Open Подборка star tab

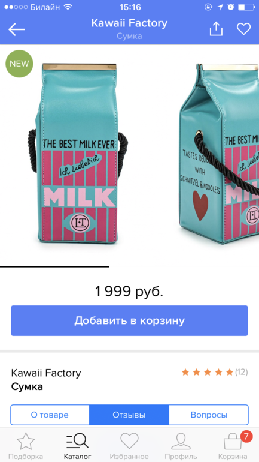point(26,446)
